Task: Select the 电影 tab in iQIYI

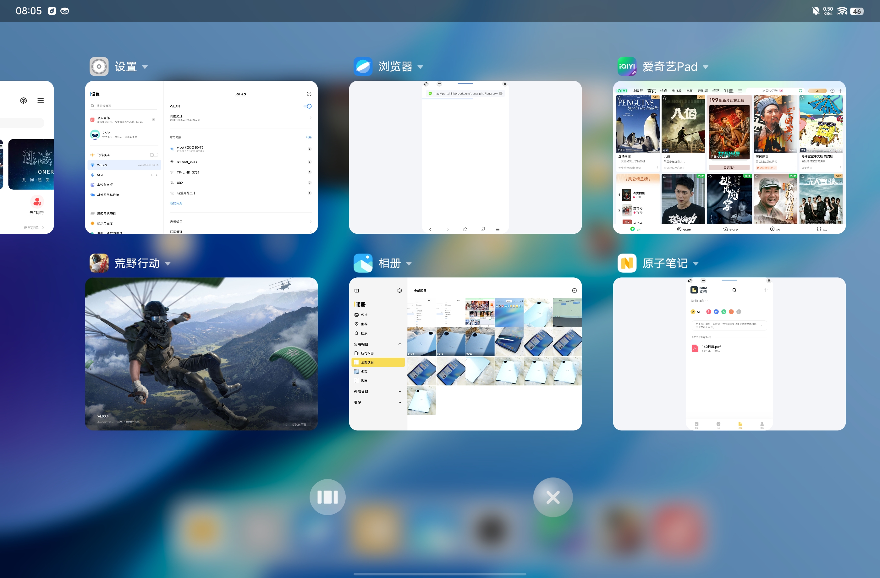Action: tap(690, 91)
